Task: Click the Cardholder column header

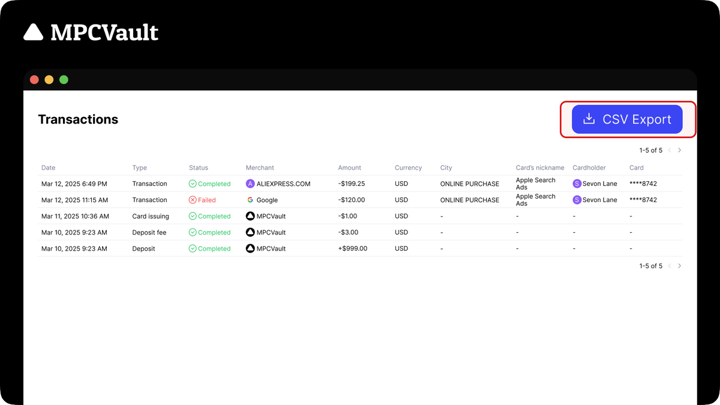Action: pos(589,168)
